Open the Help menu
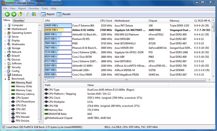Image resolution: width=217 pixels, height=131 pixels. point(53,8)
